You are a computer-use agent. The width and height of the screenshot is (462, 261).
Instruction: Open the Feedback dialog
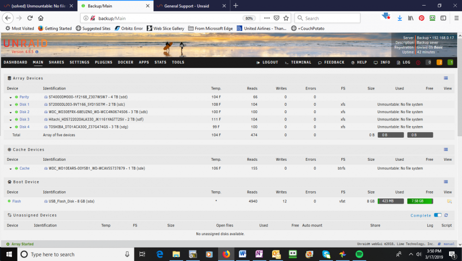tap(331, 62)
